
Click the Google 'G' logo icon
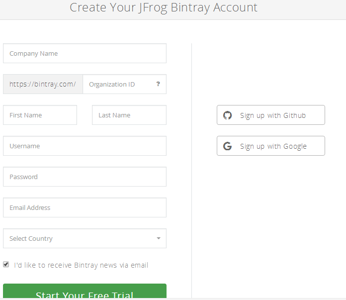coord(228,146)
